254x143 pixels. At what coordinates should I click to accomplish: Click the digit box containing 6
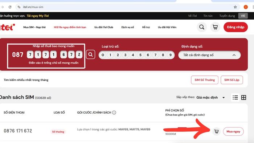coord(64,54)
